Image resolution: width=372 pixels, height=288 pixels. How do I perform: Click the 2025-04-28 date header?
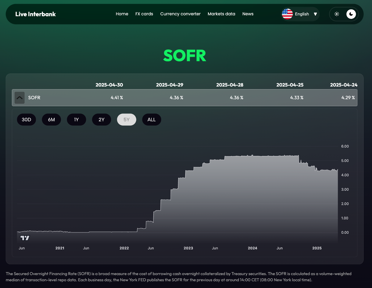[230, 85]
